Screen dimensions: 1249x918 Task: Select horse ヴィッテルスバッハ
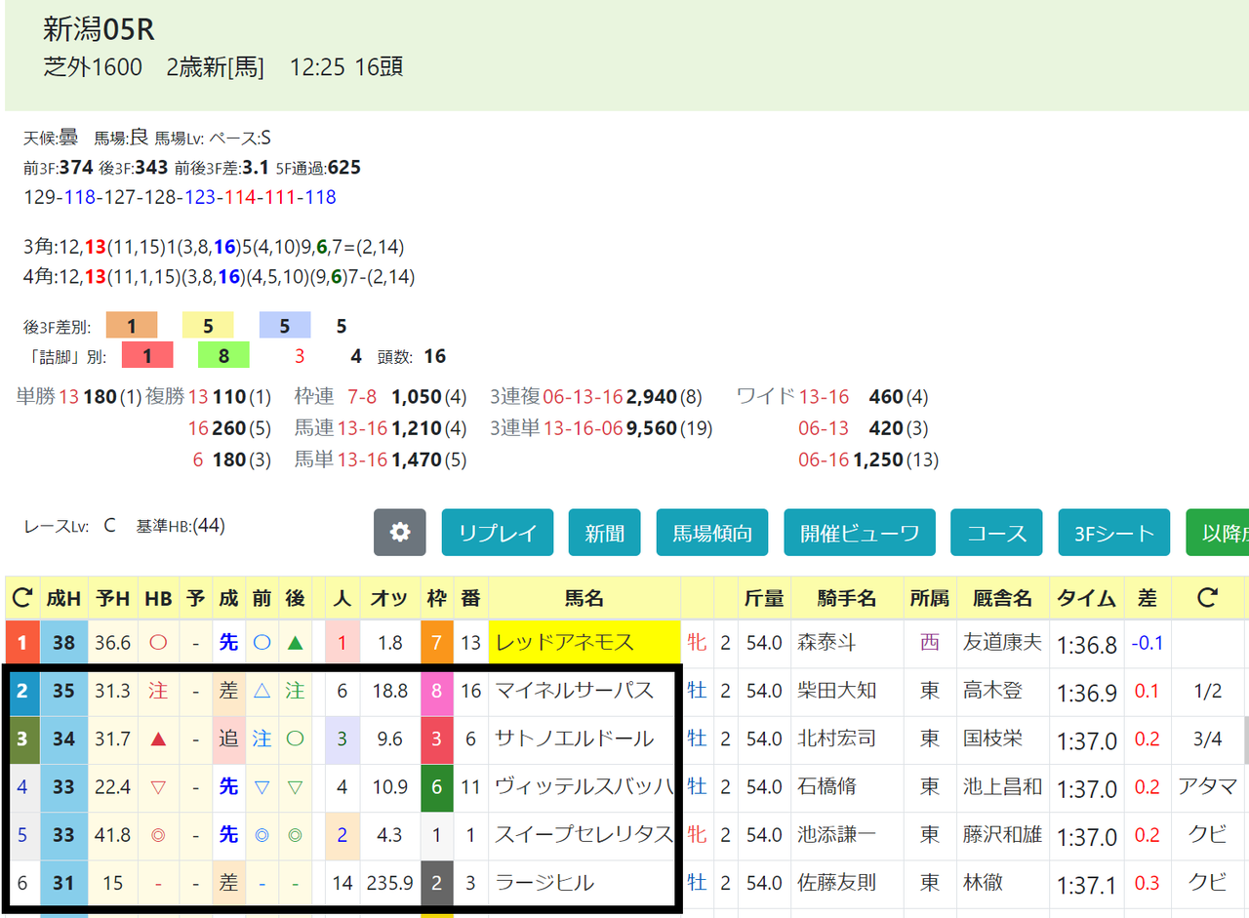tap(584, 786)
